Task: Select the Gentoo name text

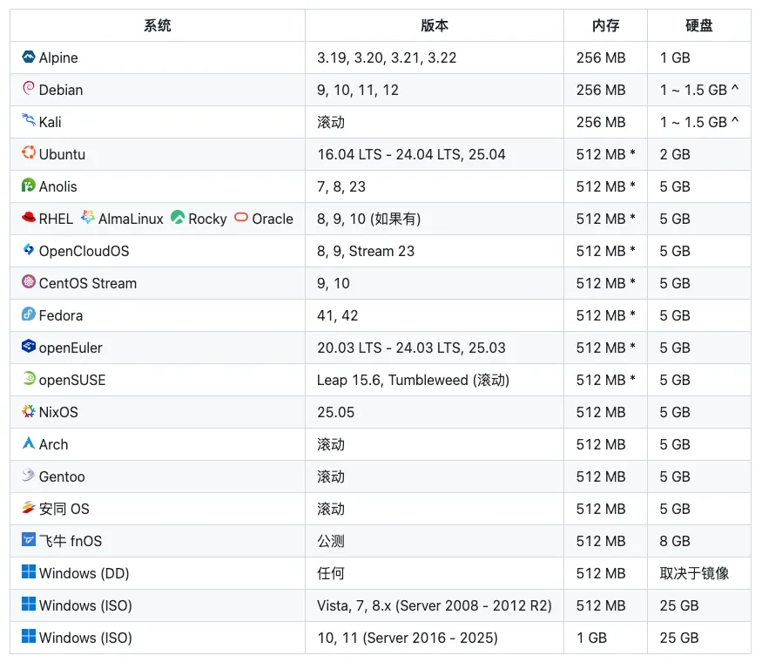Action: 62,476
